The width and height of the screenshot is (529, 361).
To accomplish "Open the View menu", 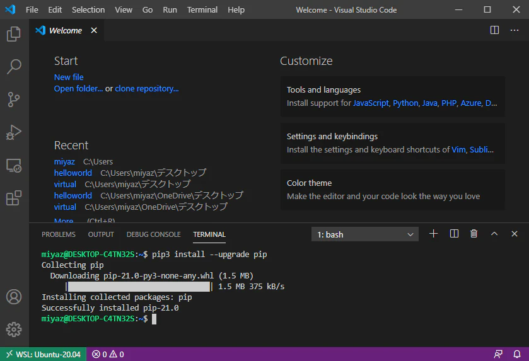I will click(124, 10).
